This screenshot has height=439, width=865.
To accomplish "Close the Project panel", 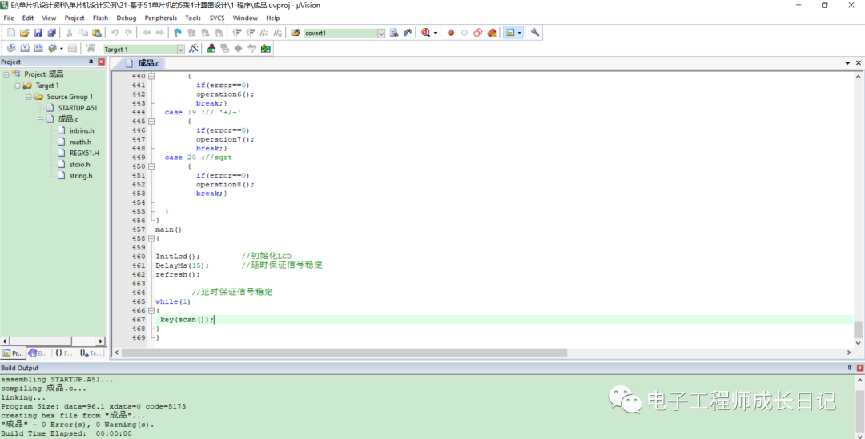I will [x=102, y=62].
